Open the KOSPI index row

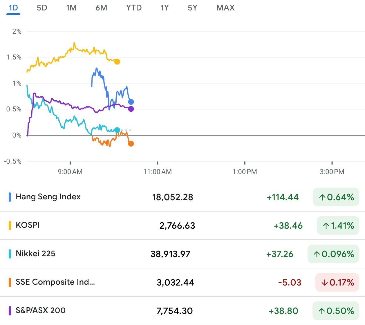point(182,225)
